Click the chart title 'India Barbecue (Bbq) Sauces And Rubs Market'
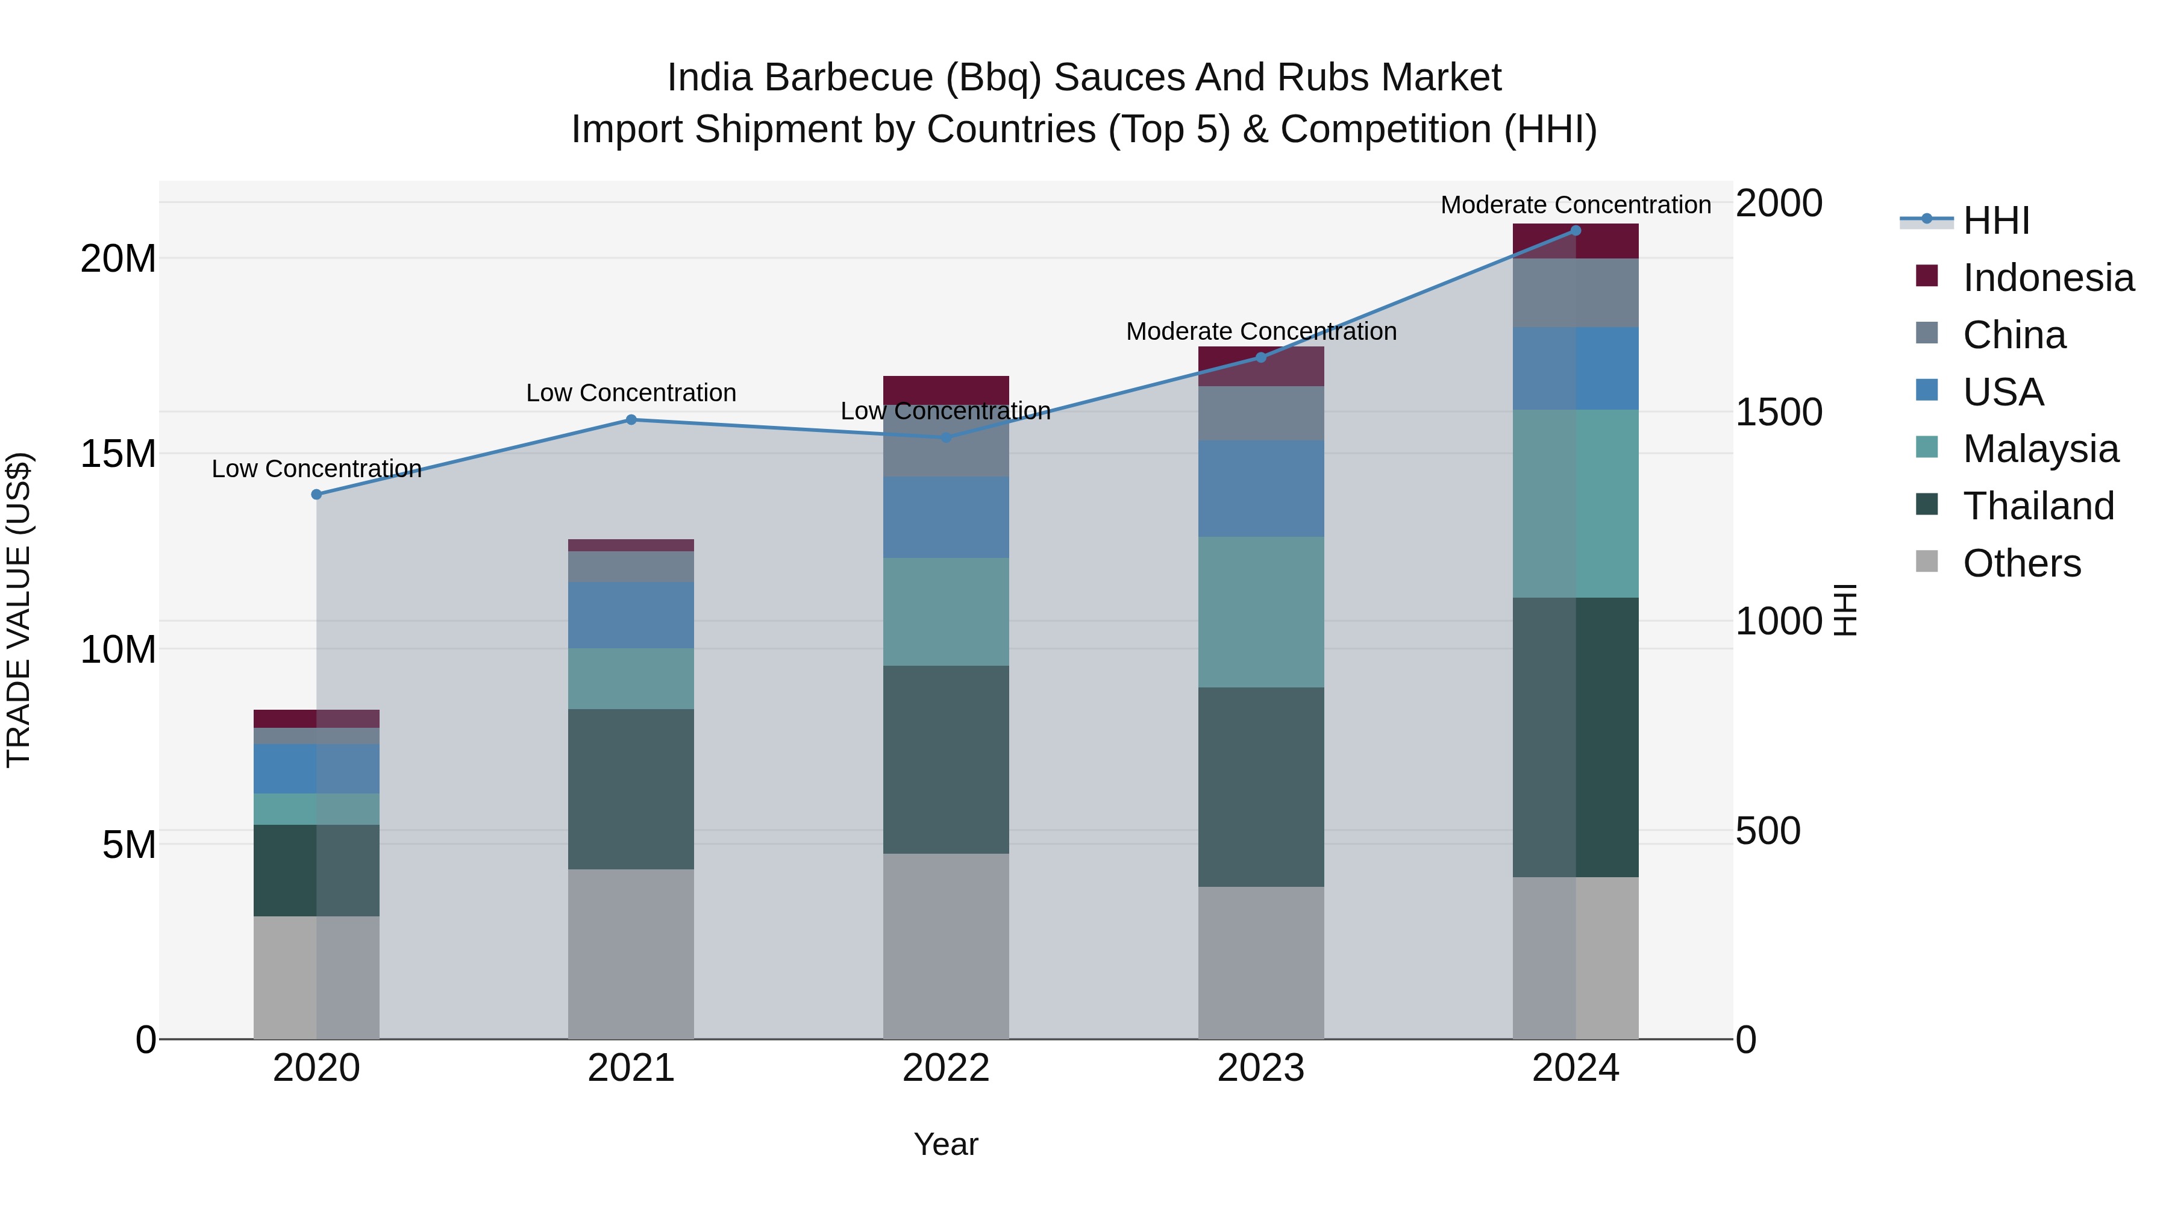The height and width of the screenshot is (1220, 2169). tap(1084, 78)
